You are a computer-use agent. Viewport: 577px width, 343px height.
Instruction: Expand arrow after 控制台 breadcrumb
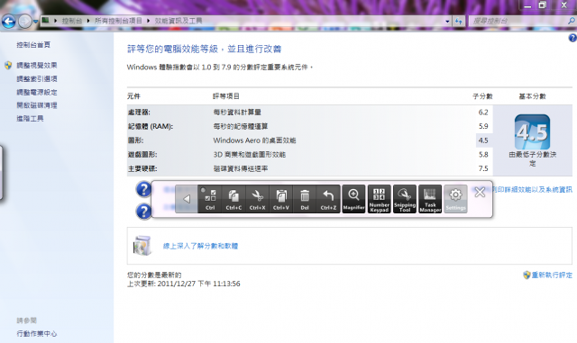pyautogui.click(x=88, y=21)
